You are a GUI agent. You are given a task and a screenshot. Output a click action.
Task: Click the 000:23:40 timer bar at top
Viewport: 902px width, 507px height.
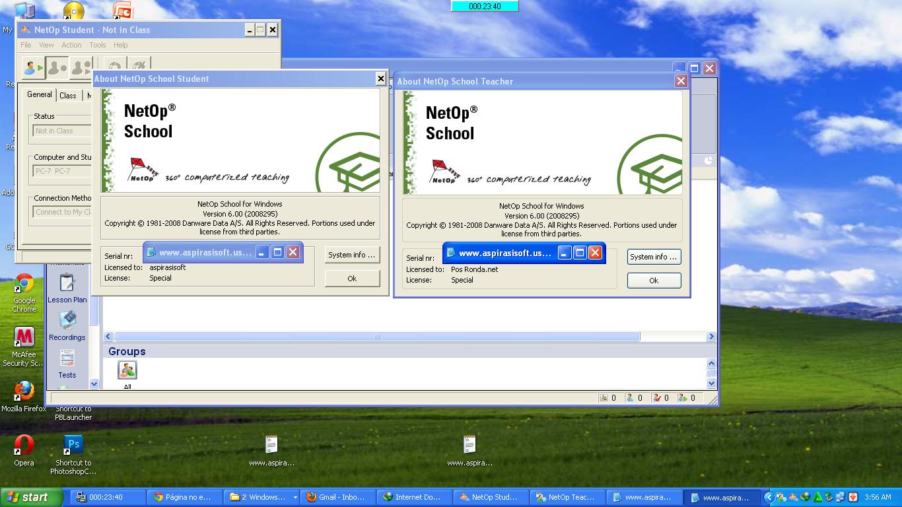coord(485,7)
